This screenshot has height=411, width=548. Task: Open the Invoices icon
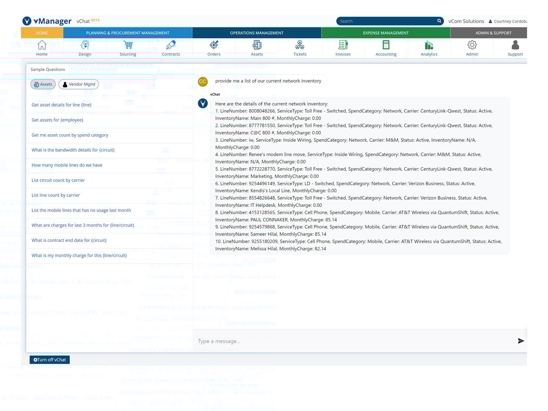coord(343,48)
